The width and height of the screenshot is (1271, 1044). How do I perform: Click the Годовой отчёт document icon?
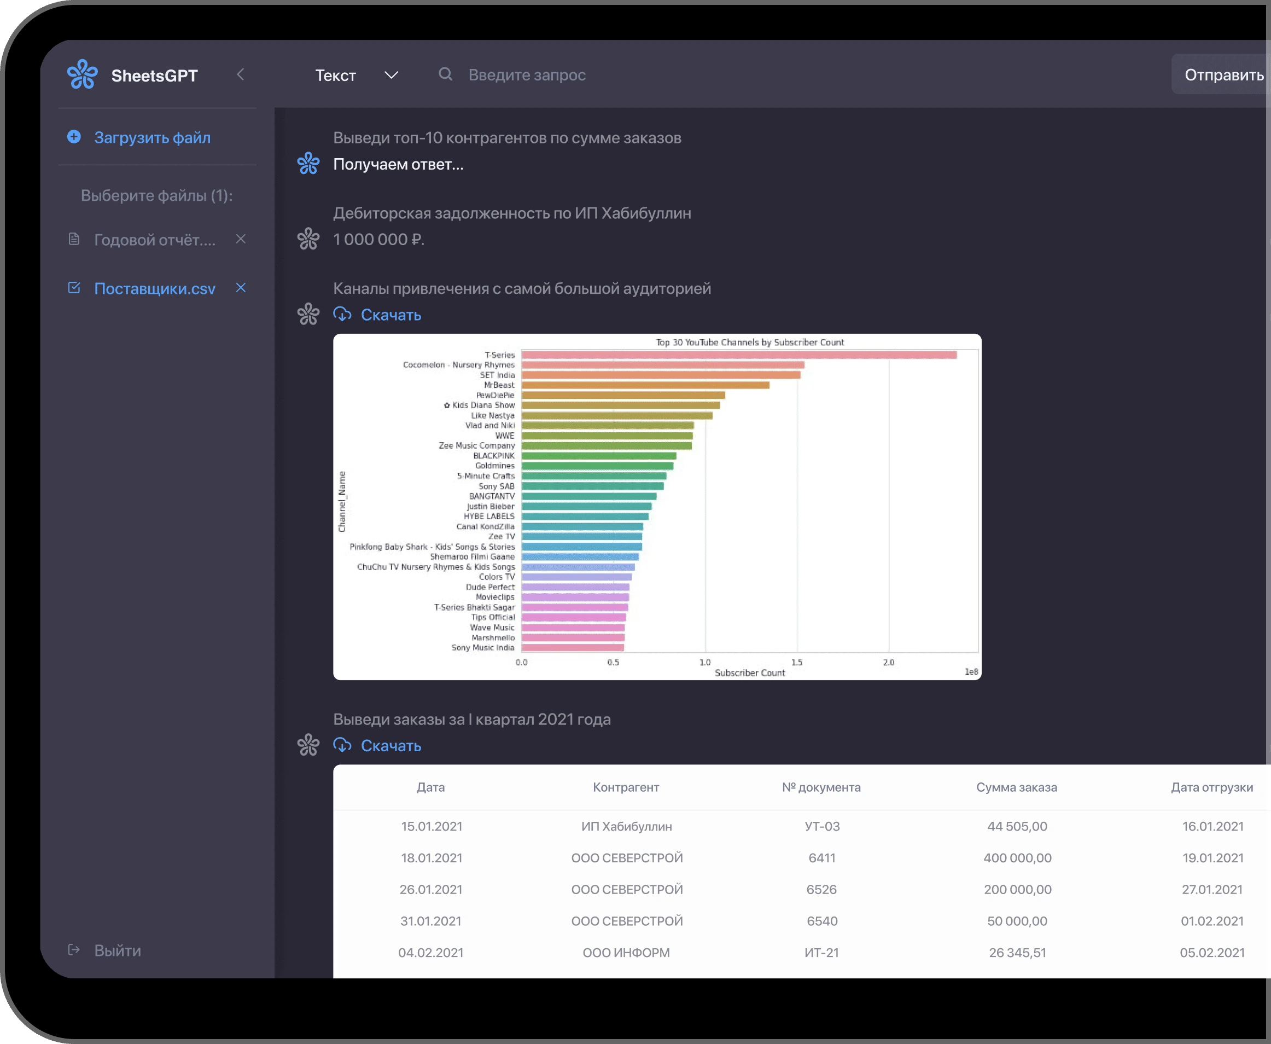pos(74,239)
